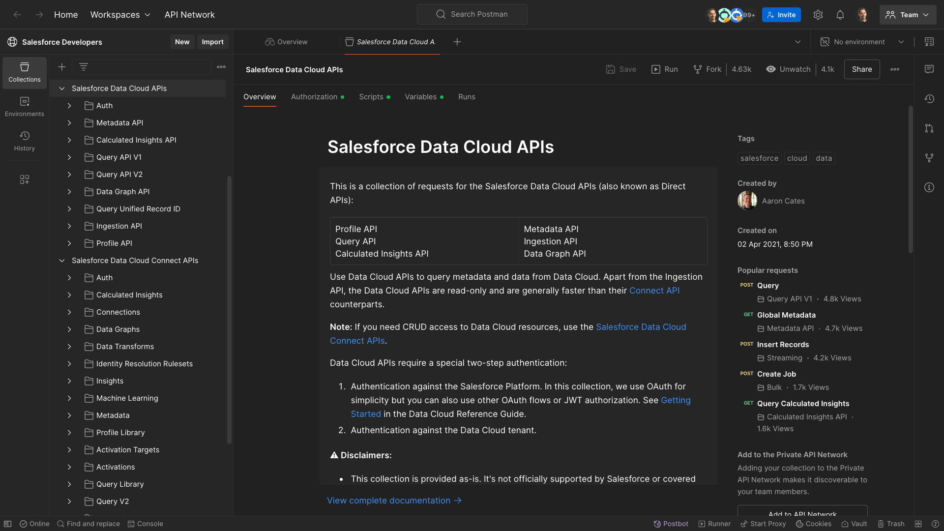Screen dimensions: 944x531
Task: Collapse Salesforce Data Cloud Connect APIs collection
Action: pos(62,261)
